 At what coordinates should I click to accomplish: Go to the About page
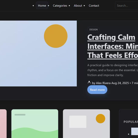(78, 6)
